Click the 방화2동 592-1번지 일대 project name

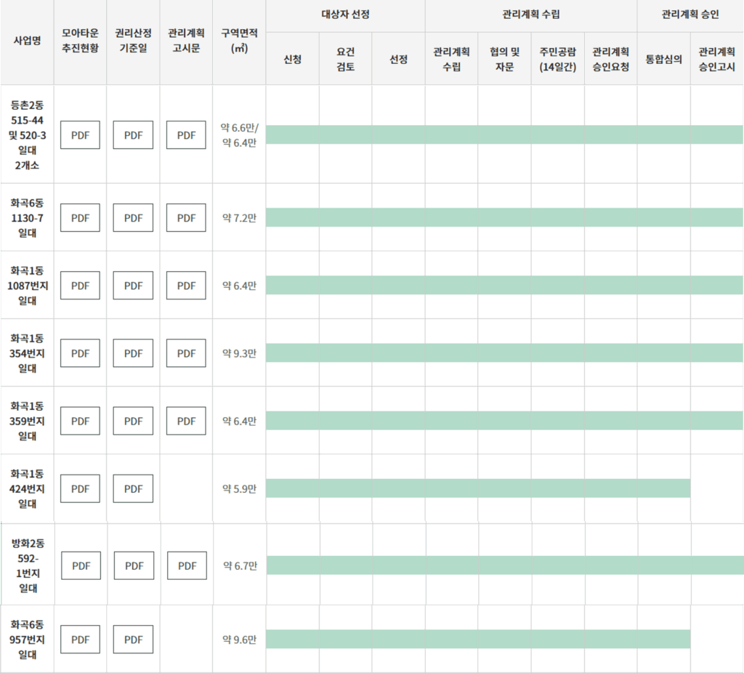pyautogui.click(x=28, y=565)
